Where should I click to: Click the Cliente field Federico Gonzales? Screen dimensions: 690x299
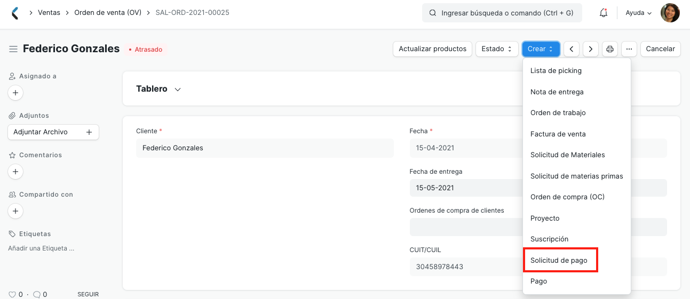coord(265,148)
